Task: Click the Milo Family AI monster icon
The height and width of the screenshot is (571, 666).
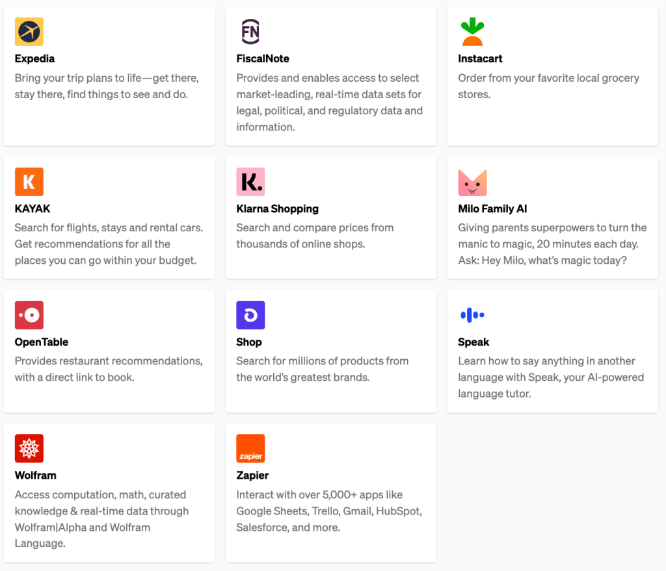Action: (472, 183)
